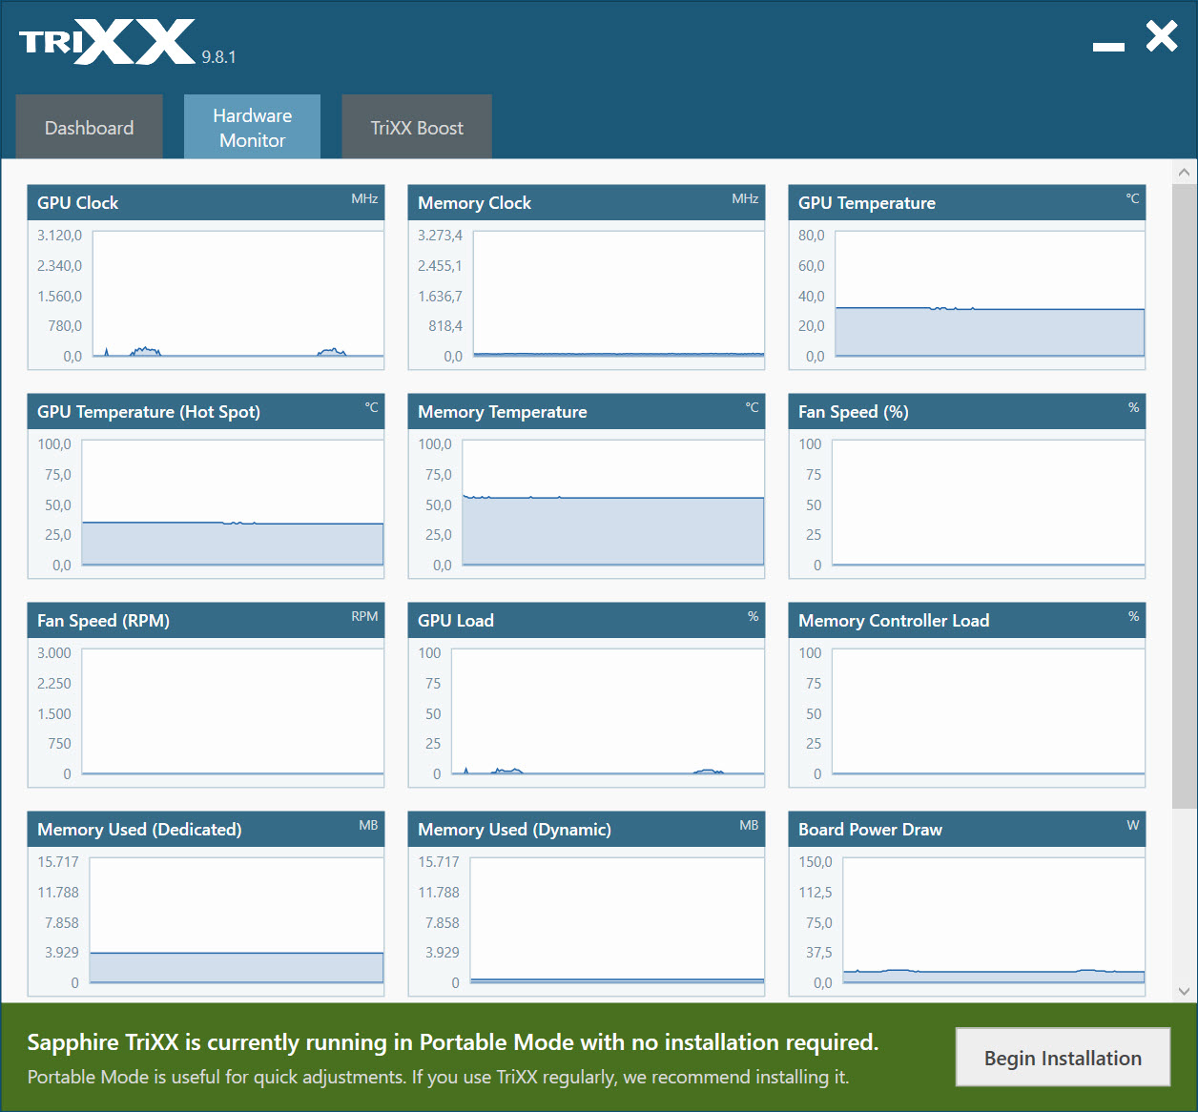Click the Memory Temperature panel title
The width and height of the screenshot is (1198, 1112).
click(502, 412)
